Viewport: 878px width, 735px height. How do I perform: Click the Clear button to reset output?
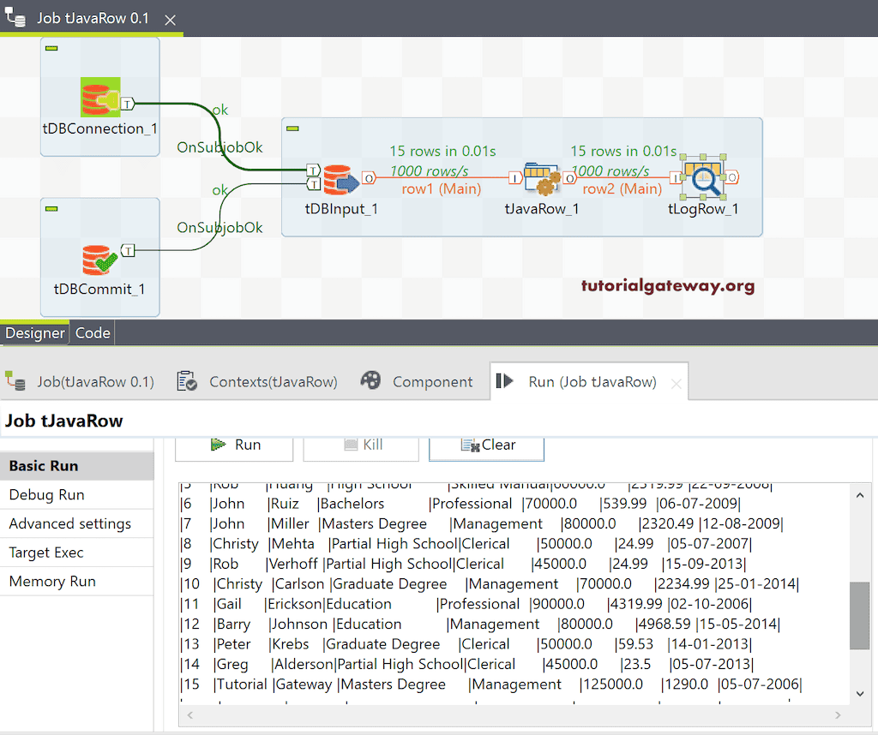pyautogui.click(x=486, y=445)
